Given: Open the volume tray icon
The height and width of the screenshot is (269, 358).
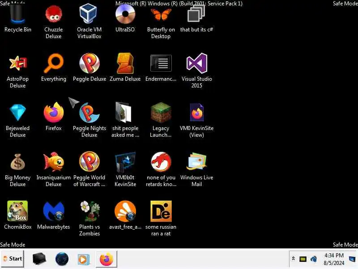Looking at the screenshot, I should 314,259.
